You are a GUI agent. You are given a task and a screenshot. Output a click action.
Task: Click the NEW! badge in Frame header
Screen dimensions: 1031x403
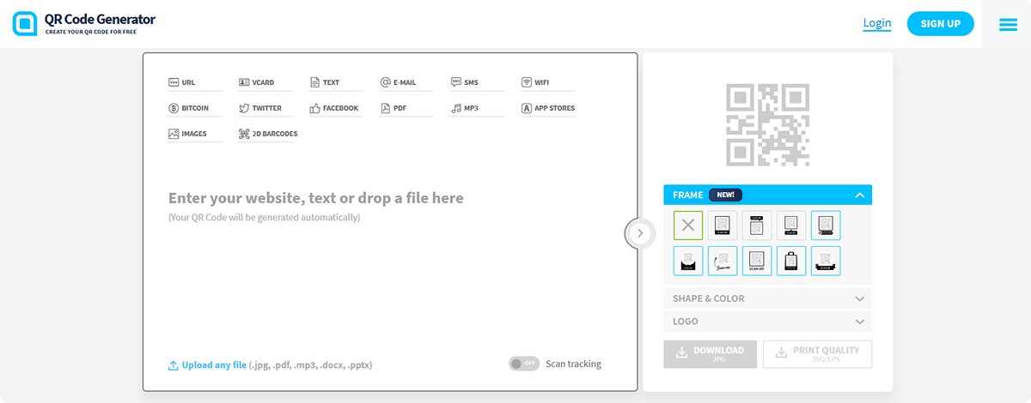point(725,195)
